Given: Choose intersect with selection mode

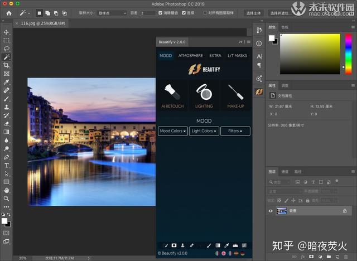Looking at the screenshot, I should coord(65,13).
